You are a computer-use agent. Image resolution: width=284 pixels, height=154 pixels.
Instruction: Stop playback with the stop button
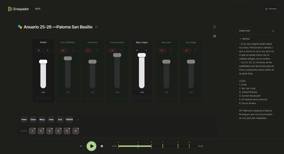102,146
